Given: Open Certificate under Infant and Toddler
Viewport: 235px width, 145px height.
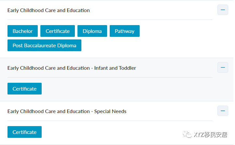Looking at the screenshot, I should [24, 89].
